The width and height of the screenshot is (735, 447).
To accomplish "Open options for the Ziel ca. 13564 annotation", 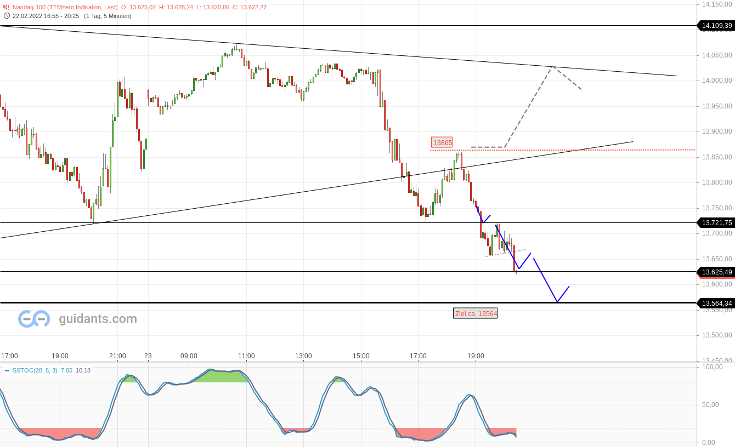I will [x=476, y=313].
